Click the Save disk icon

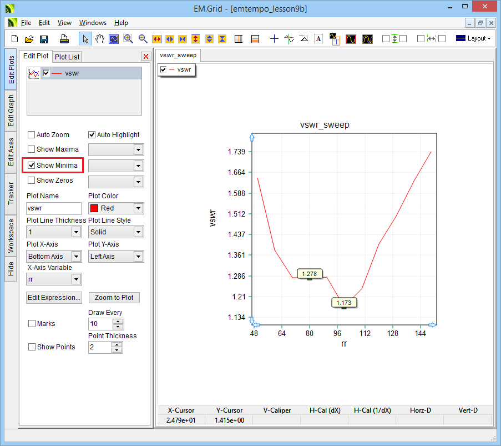click(44, 39)
